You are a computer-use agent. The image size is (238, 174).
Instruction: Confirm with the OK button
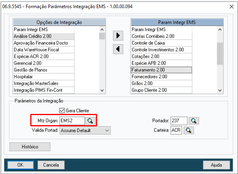(x=21, y=165)
